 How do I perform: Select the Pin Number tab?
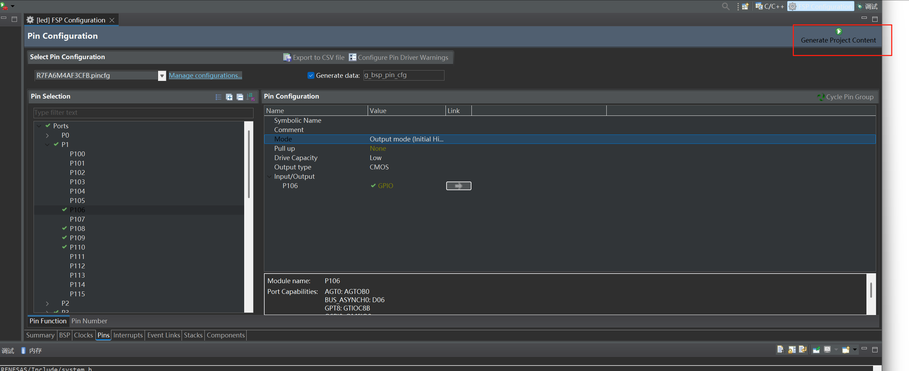(89, 321)
